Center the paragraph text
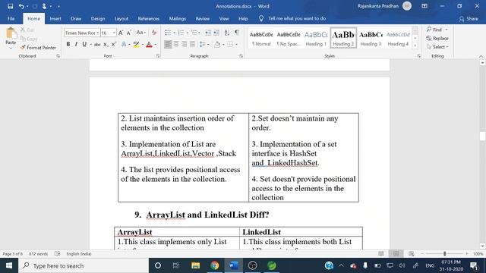Viewport: 486px width, 273px height. click(x=176, y=45)
